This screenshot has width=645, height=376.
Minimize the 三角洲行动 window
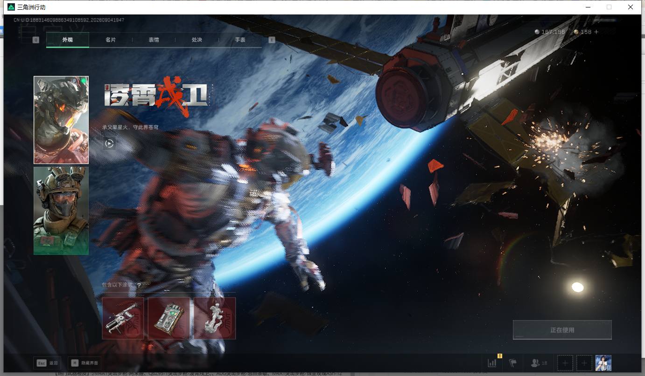[x=588, y=7]
